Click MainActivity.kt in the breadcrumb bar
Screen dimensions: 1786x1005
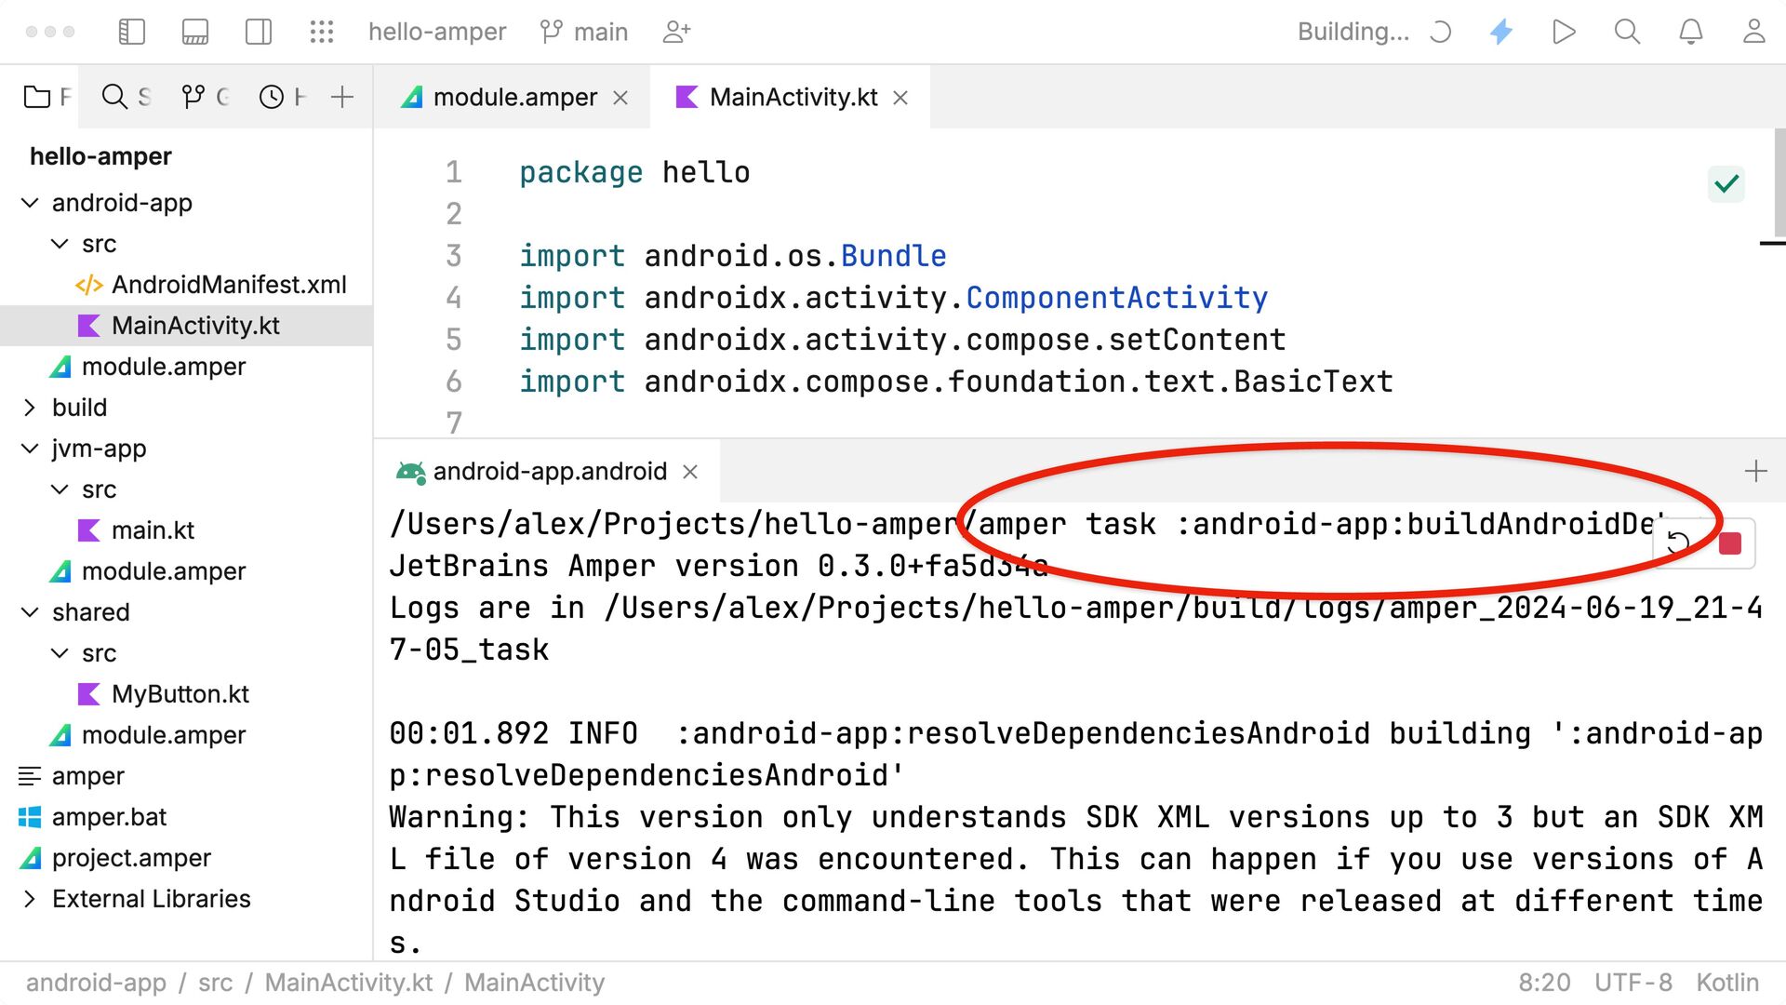(349, 983)
